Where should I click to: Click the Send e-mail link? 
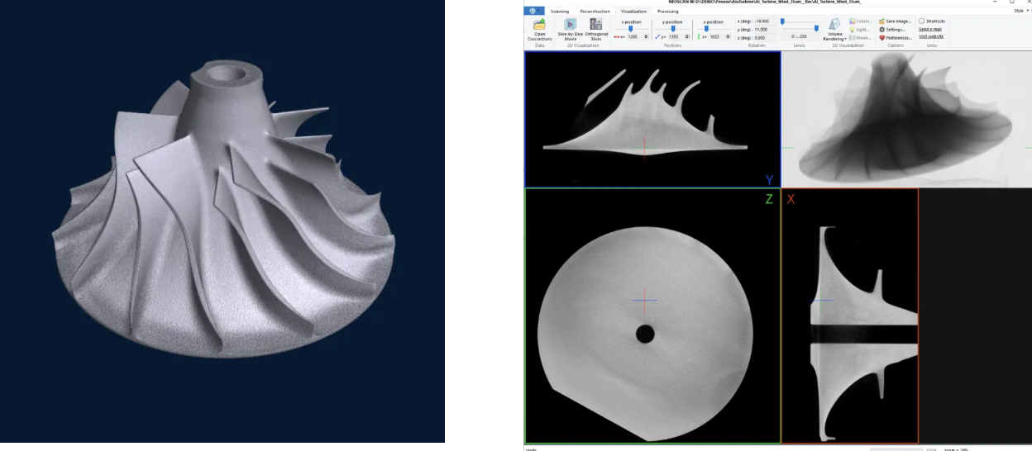[930, 29]
